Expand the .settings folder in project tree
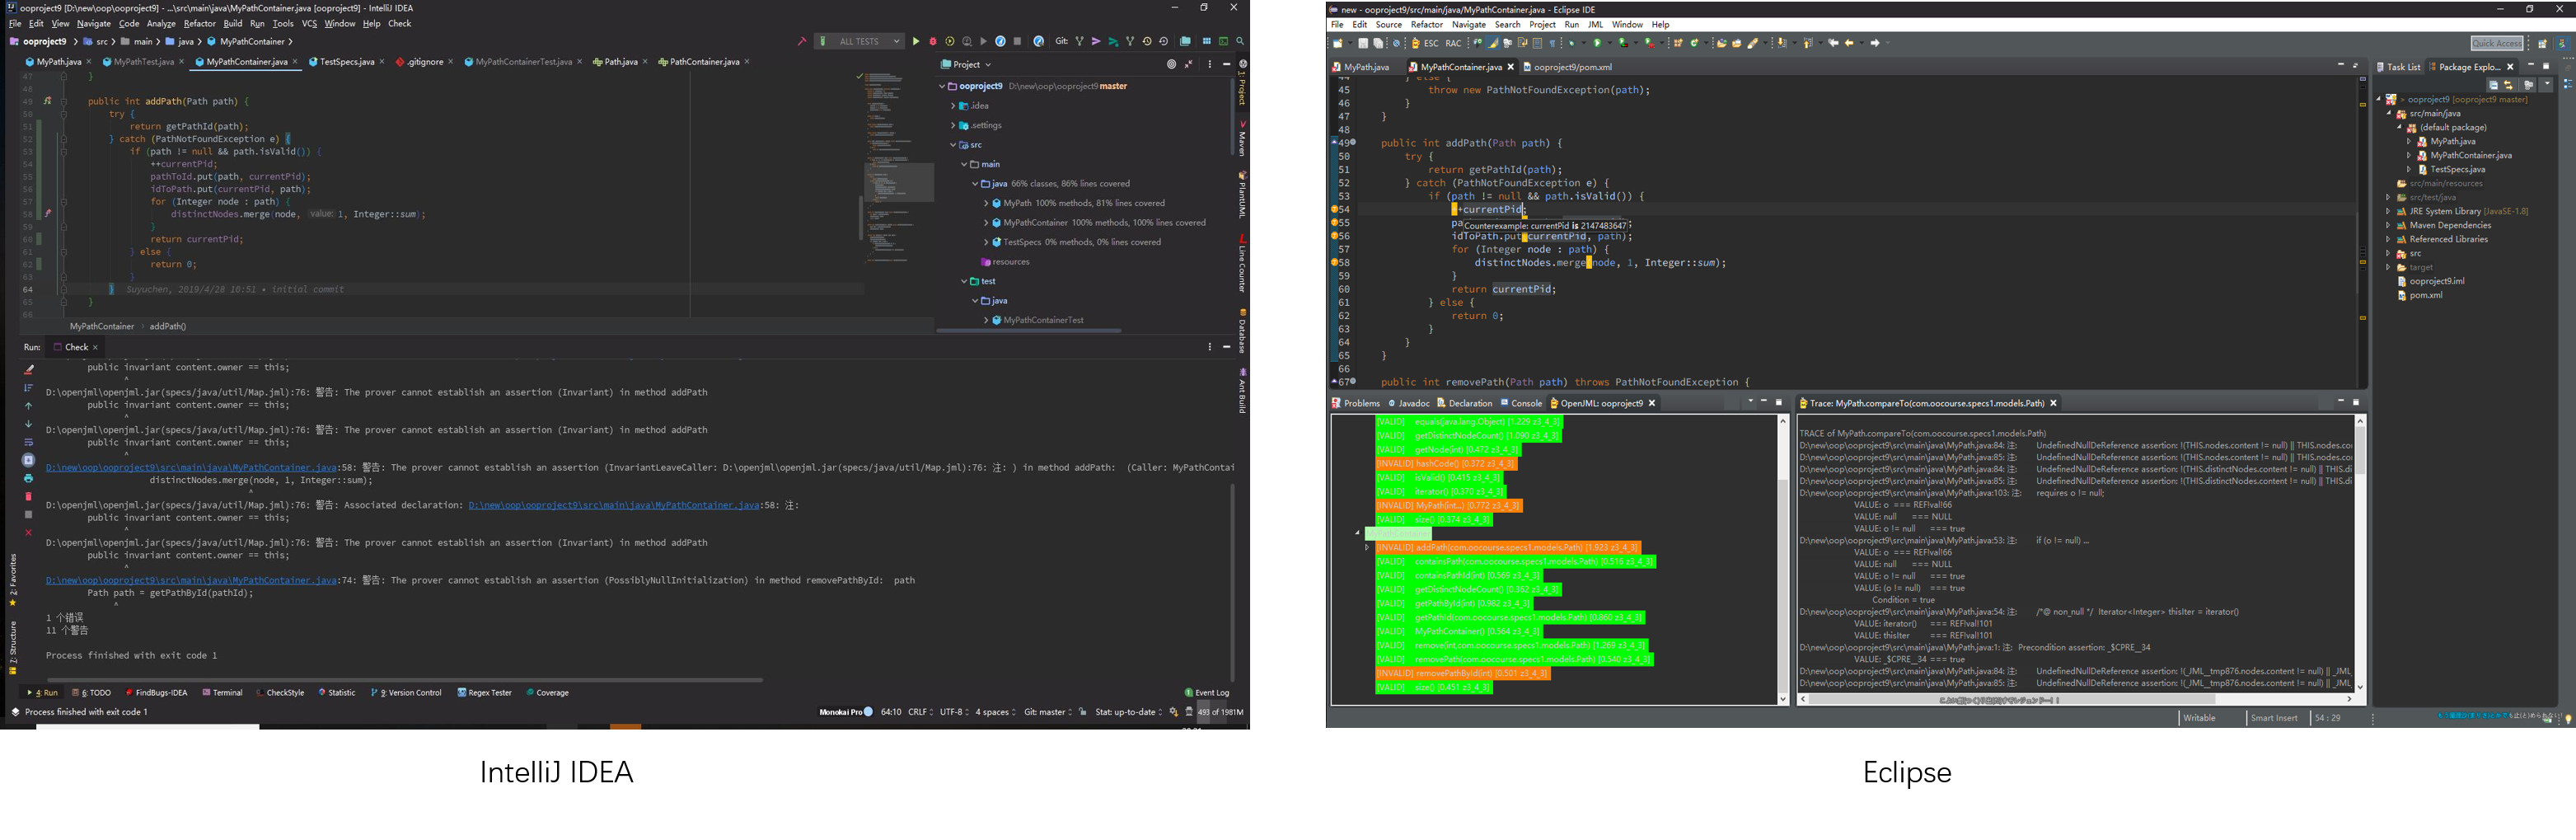 [953, 125]
